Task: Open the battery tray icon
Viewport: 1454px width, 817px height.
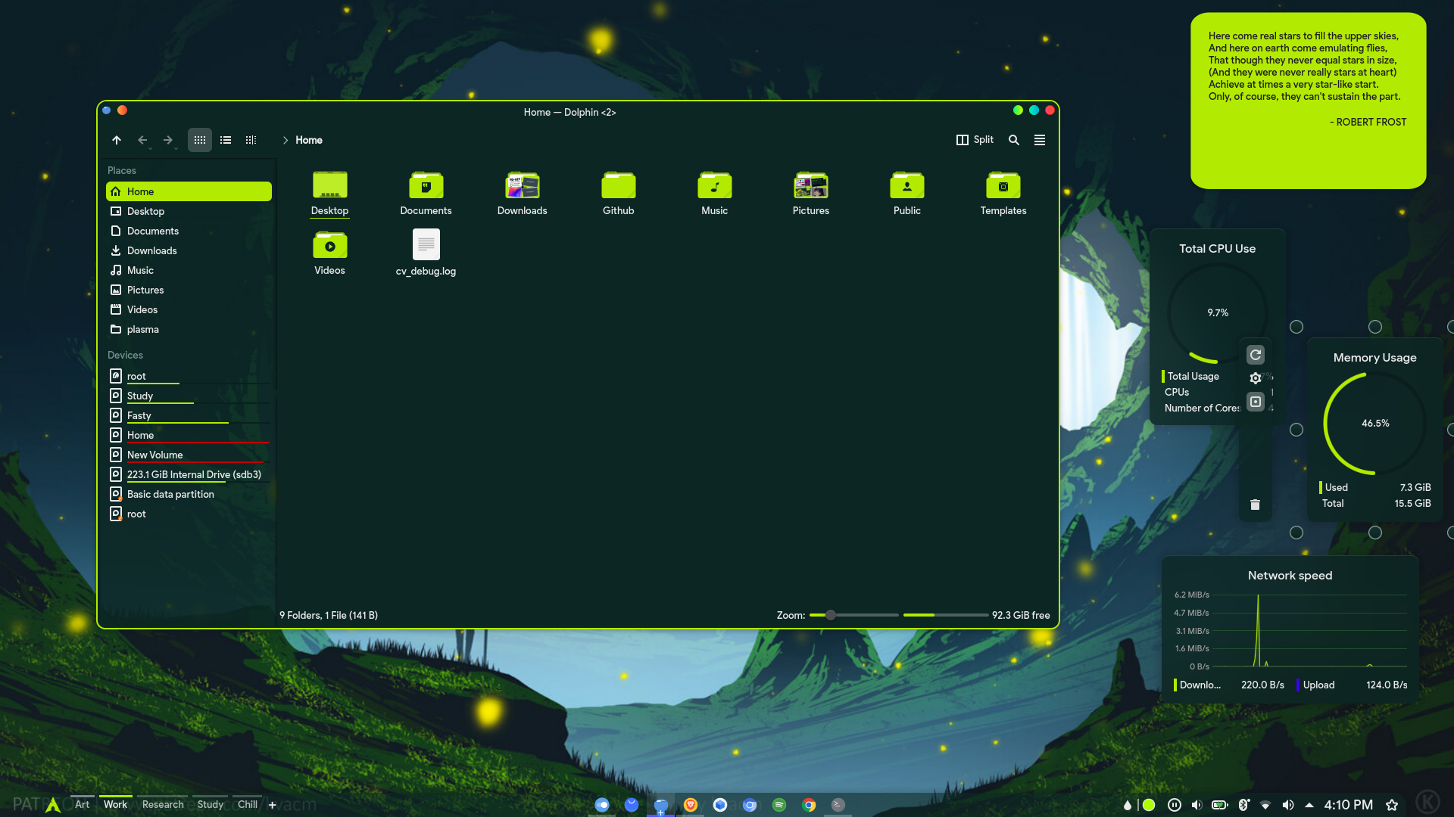Action: tap(1220, 805)
